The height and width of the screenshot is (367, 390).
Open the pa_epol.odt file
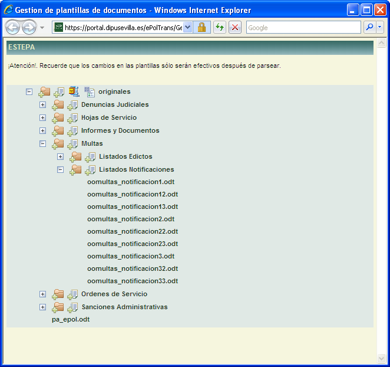71,319
